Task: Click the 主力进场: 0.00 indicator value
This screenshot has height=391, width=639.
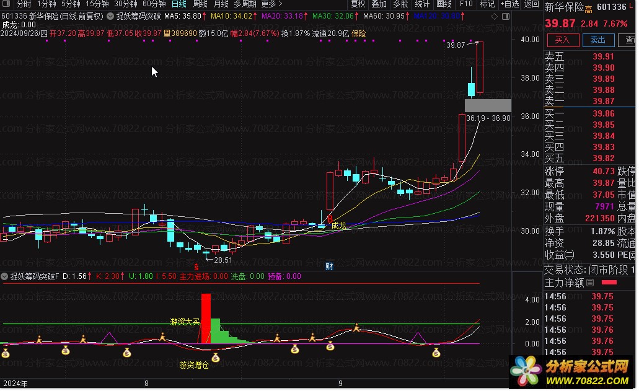Action: (204, 276)
